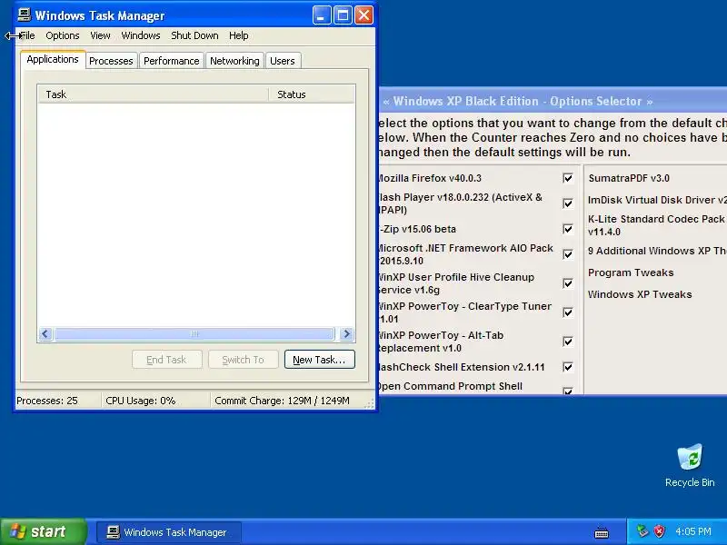Open the Shut Down menu
Screen dimensions: 727x545
coord(194,35)
